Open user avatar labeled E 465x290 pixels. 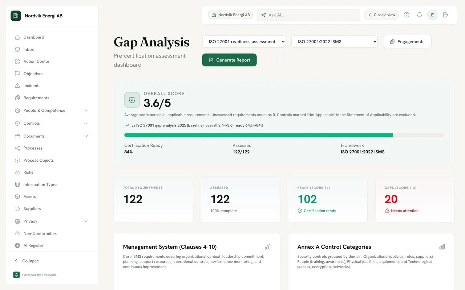click(432, 15)
